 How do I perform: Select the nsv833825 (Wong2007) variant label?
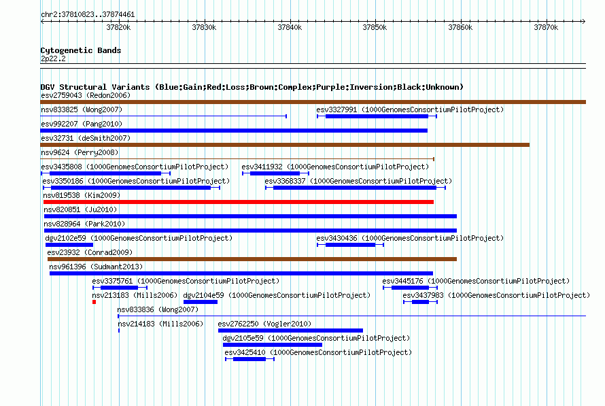click(x=82, y=109)
